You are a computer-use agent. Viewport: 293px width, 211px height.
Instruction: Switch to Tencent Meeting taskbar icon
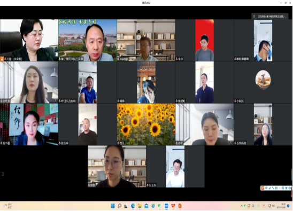(166, 206)
